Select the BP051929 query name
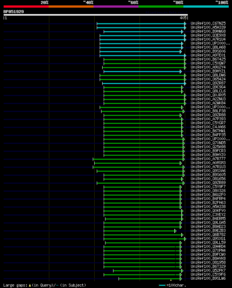The width and height of the screenshot is (232, 288). 14,12
